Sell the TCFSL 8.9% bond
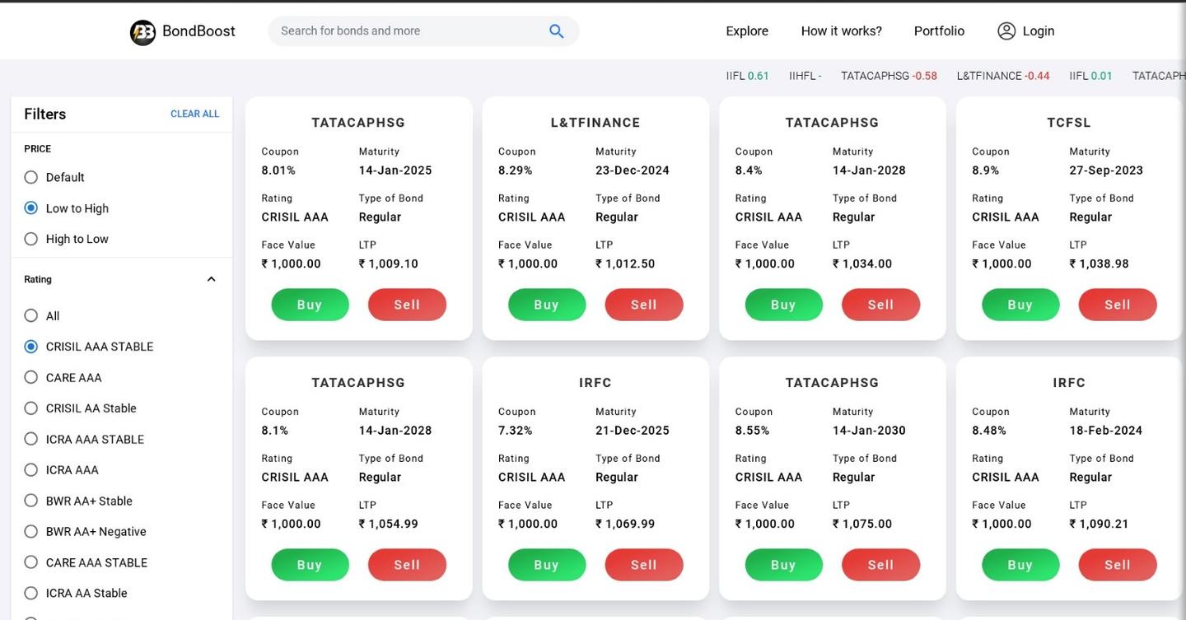Viewport: 1186px width, 620px height. (1118, 305)
